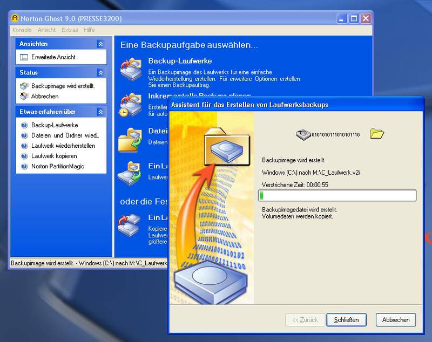
Task: Close the Norton Ghost window
Action: [x=366, y=19]
